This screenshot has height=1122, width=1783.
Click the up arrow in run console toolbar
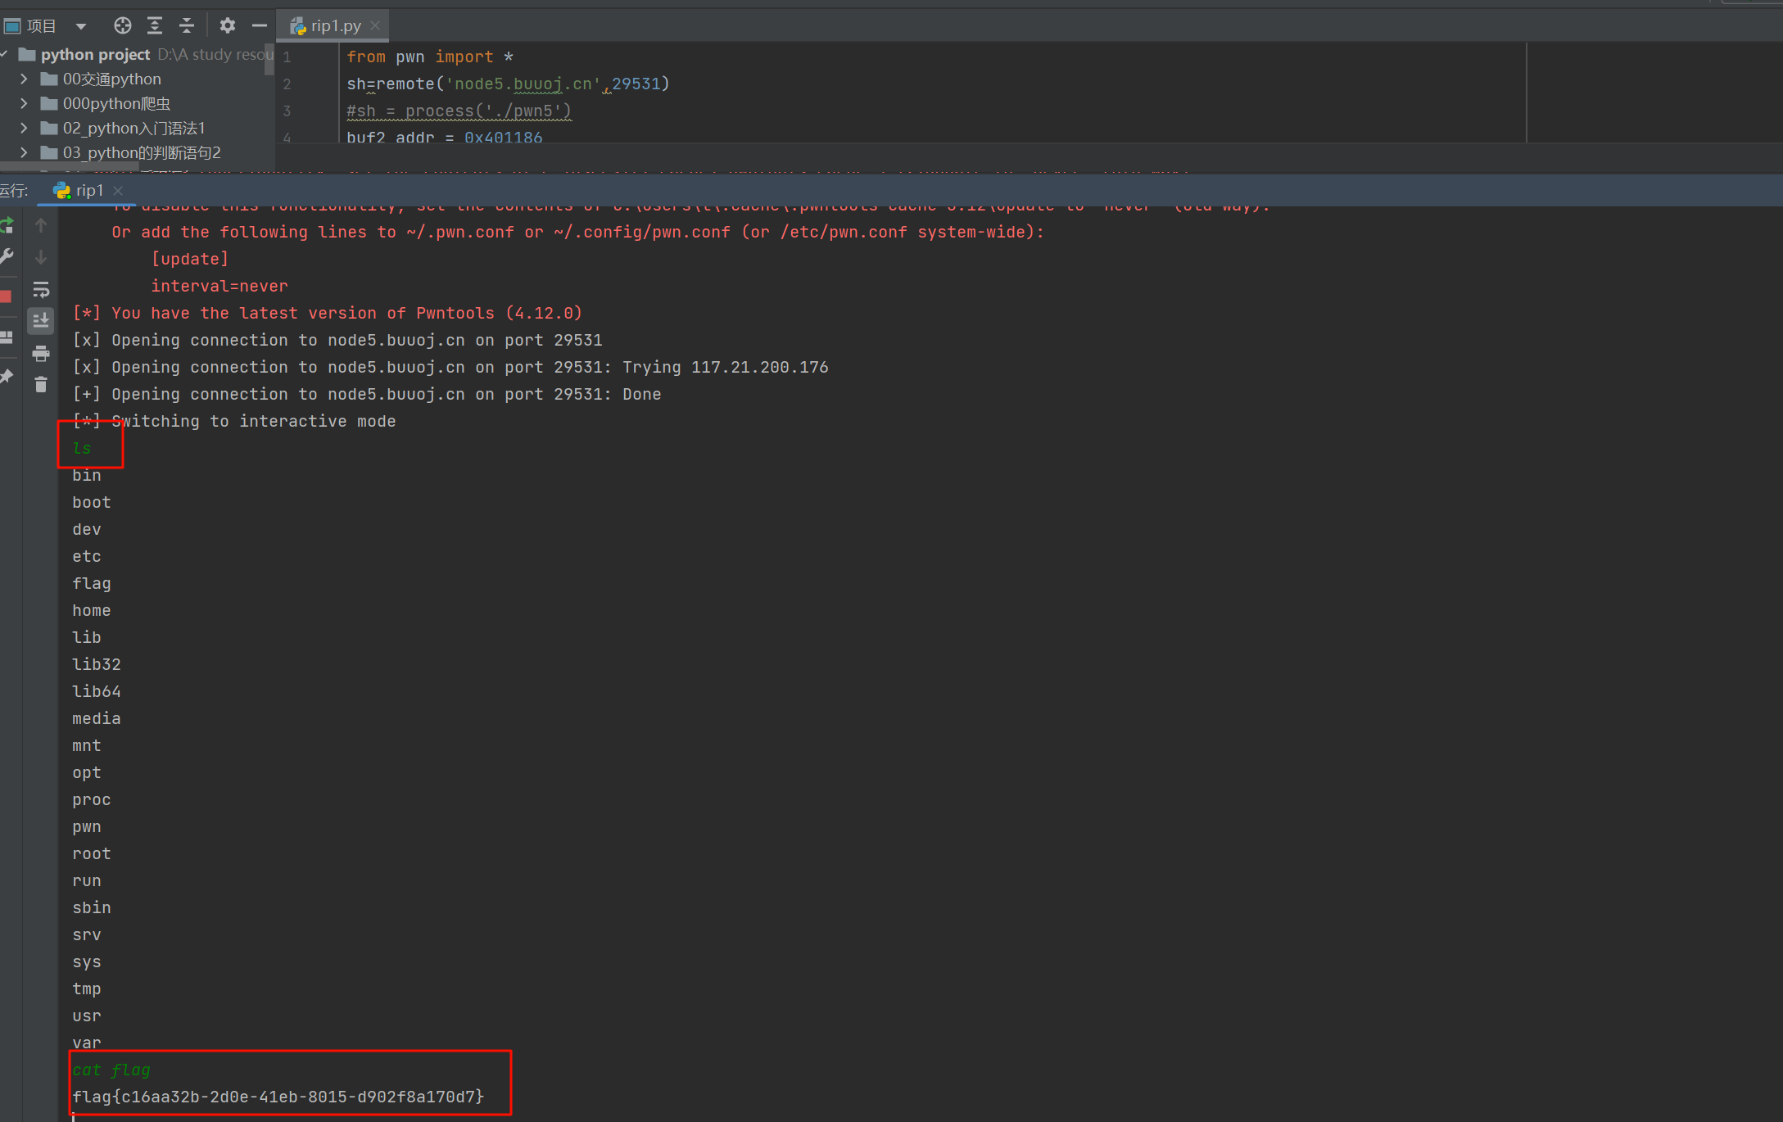(41, 224)
